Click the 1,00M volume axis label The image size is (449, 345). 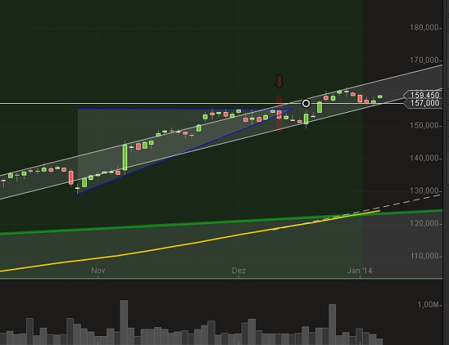[428, 305]
